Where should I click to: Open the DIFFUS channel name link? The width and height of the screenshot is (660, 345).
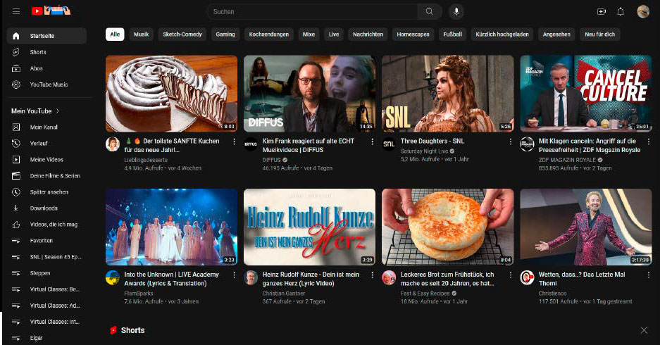click(271, 160)
